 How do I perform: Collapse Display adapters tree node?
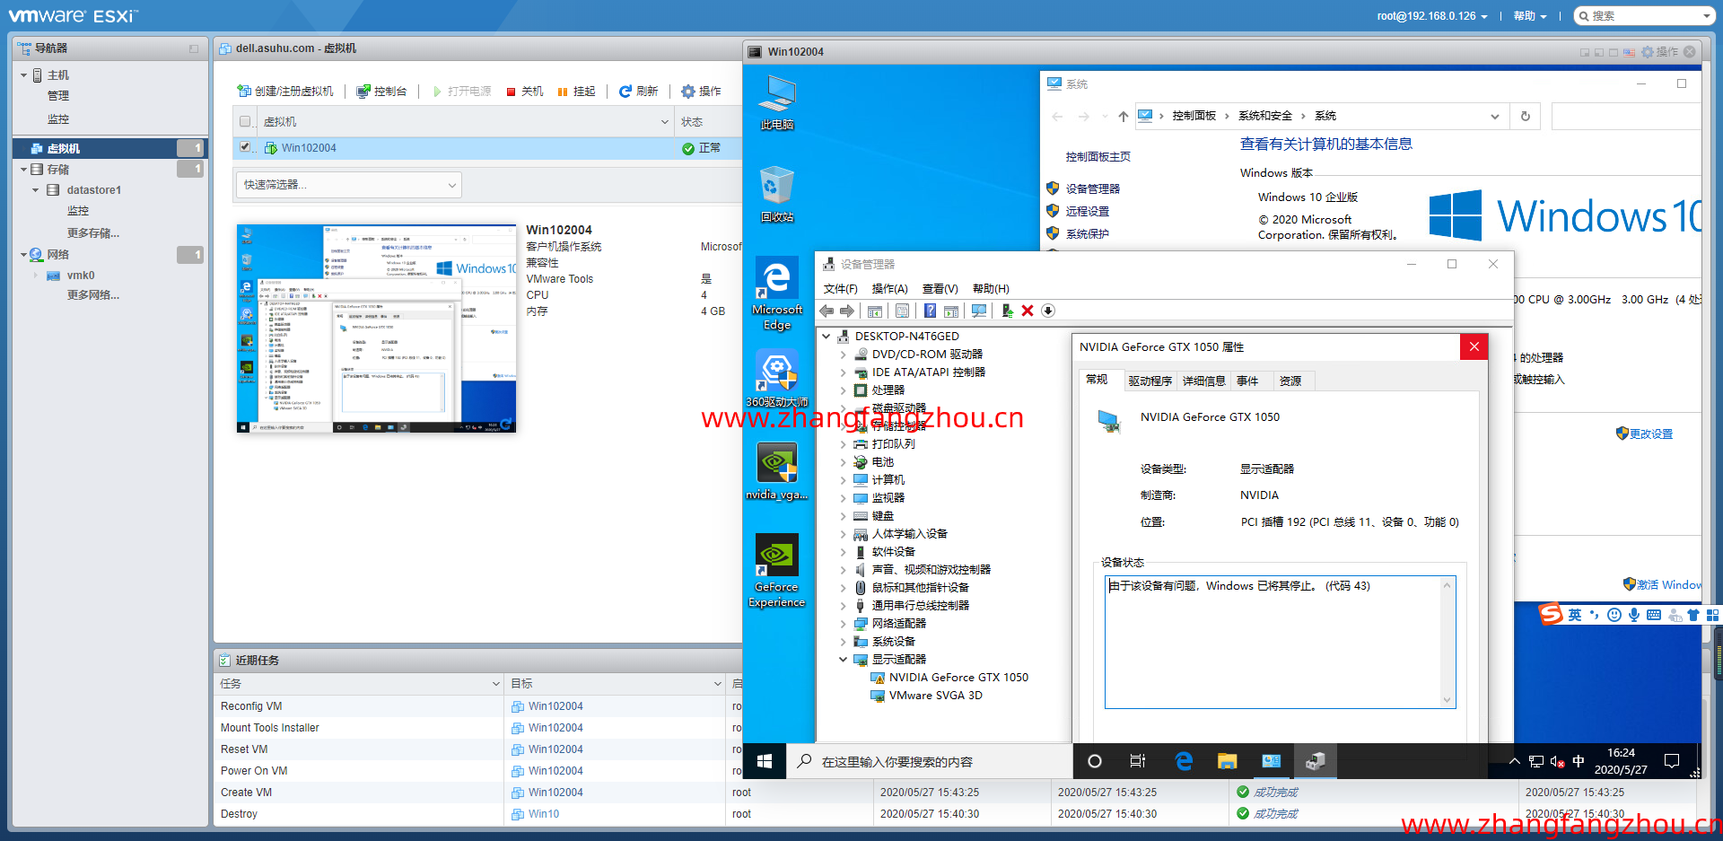pos(843,659)
